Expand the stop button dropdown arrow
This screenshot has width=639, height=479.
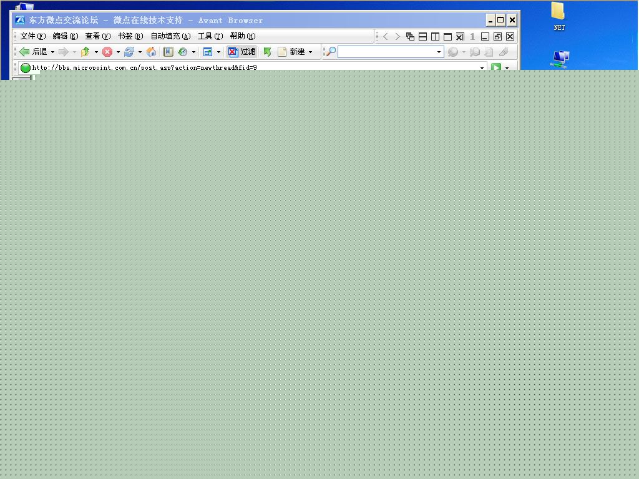pos(118,52)
